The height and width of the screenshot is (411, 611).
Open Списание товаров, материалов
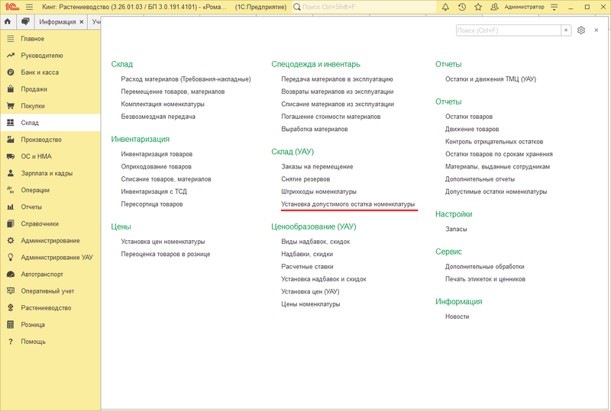pos(166,179)
